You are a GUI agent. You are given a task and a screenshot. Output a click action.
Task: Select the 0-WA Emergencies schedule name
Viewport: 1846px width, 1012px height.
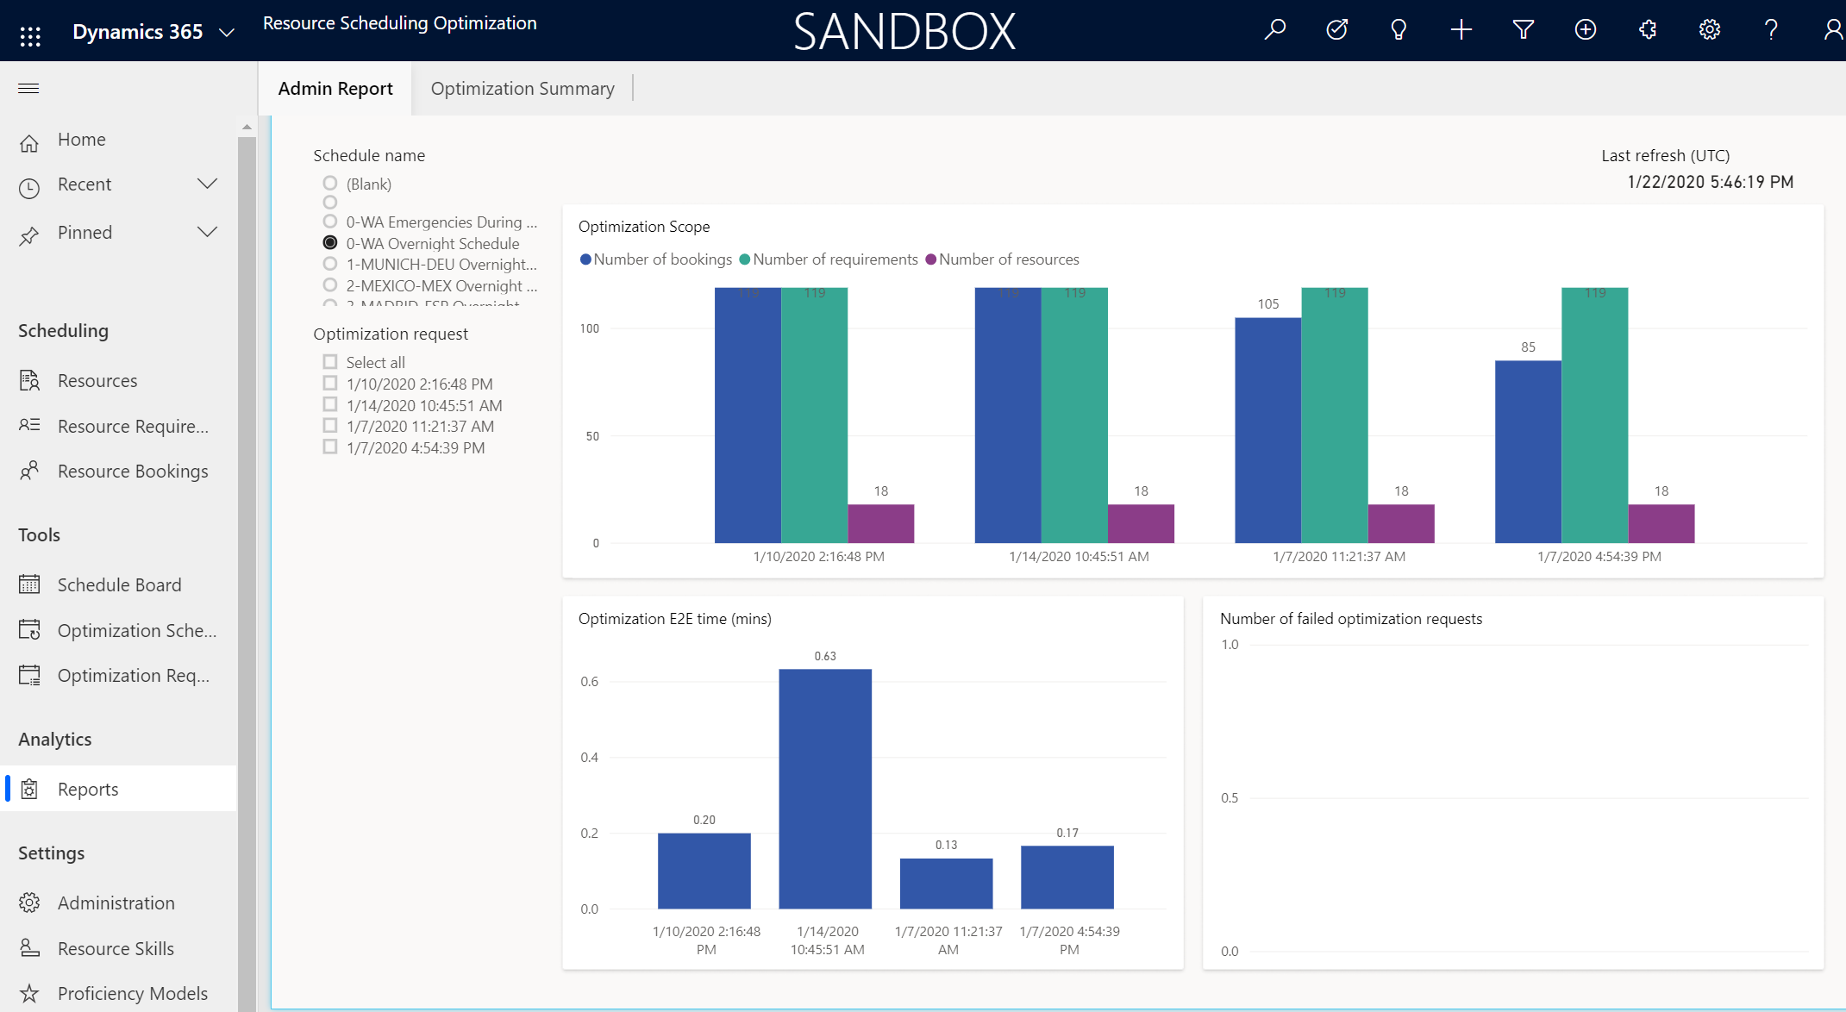[x=329, y=222]
